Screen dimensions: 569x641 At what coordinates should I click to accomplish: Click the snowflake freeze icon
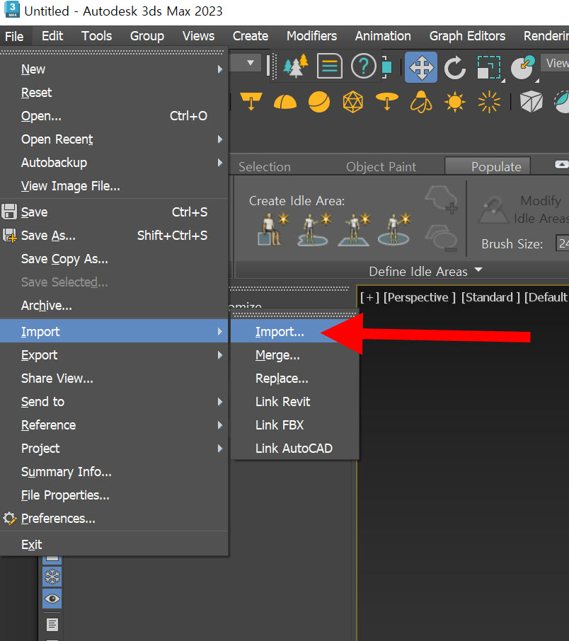point(52,577)
